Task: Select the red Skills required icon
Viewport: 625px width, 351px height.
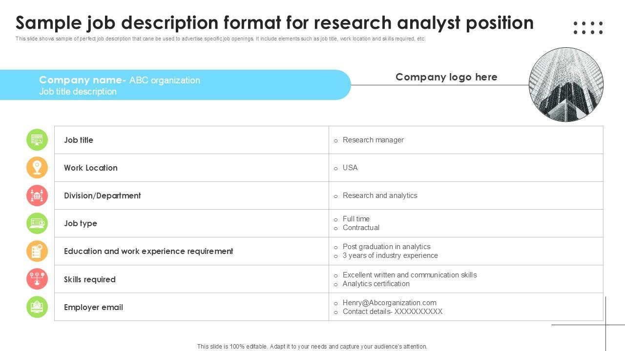Action: [37, 279]
